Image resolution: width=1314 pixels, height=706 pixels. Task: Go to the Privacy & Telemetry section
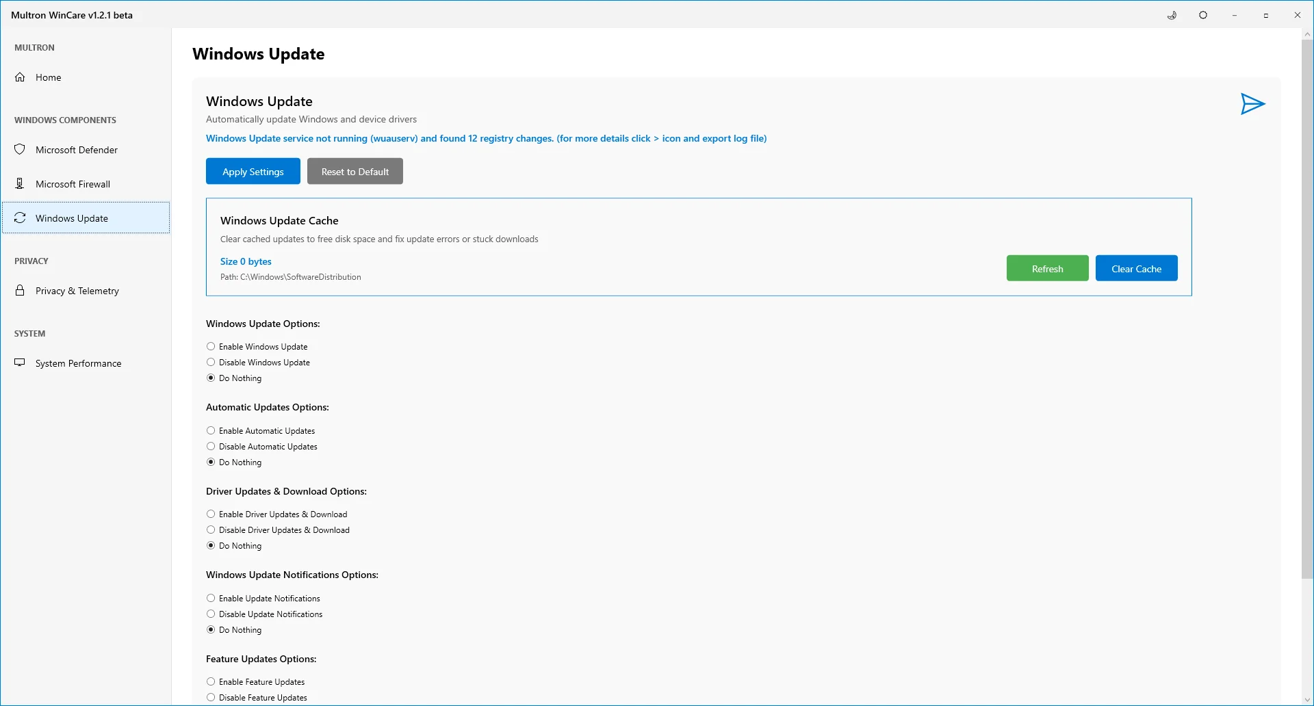point(77,291)
